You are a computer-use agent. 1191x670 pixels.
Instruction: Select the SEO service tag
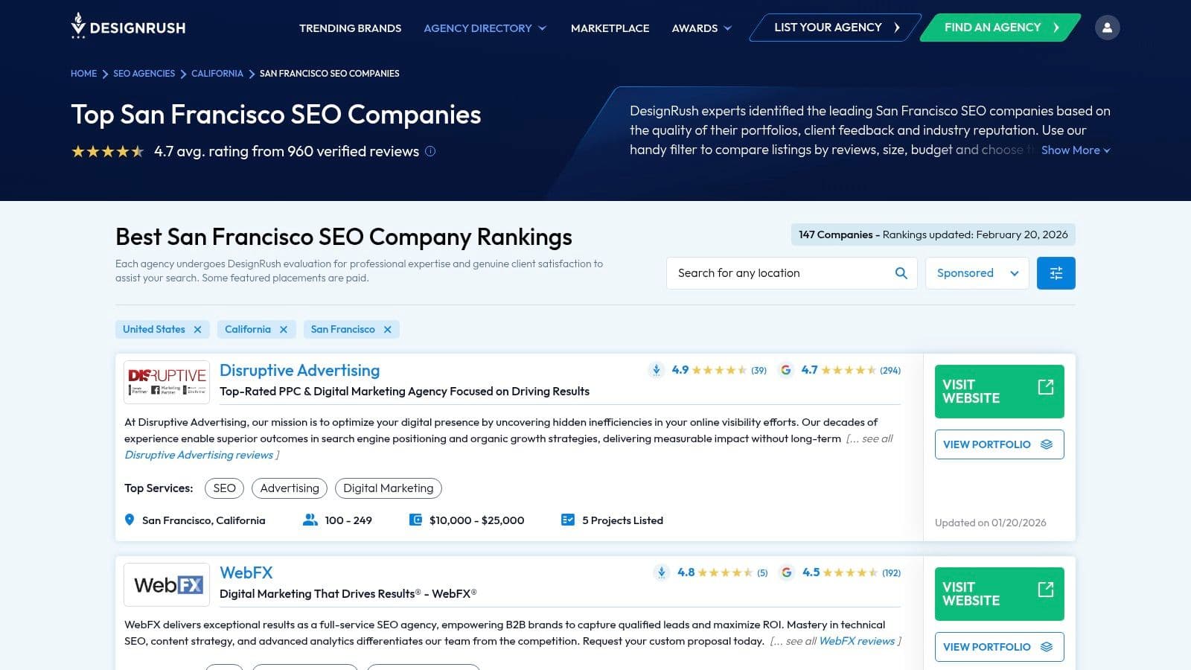pyautogui.click(x=224, y=488)
